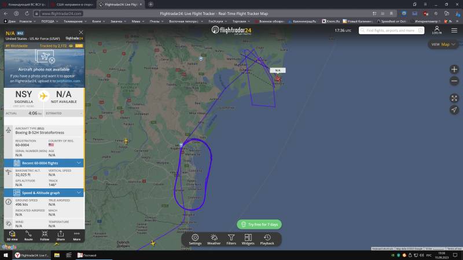463x260 pixels.
Task: Open the Klops.Ru bookmark
Action: (330, 21)
